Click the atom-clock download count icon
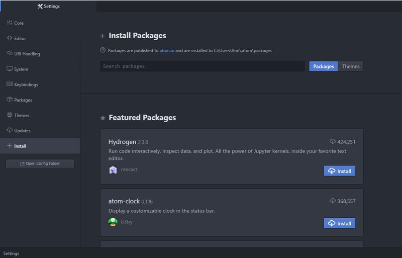The height and width of the screenshot is (258, 402). point(333,201)
